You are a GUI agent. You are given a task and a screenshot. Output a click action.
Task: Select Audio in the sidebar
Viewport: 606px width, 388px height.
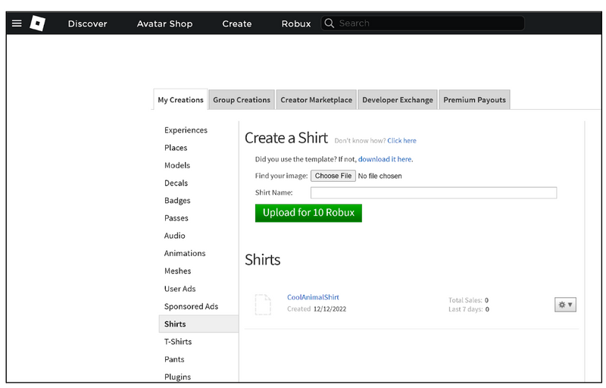tap(175, 236)
